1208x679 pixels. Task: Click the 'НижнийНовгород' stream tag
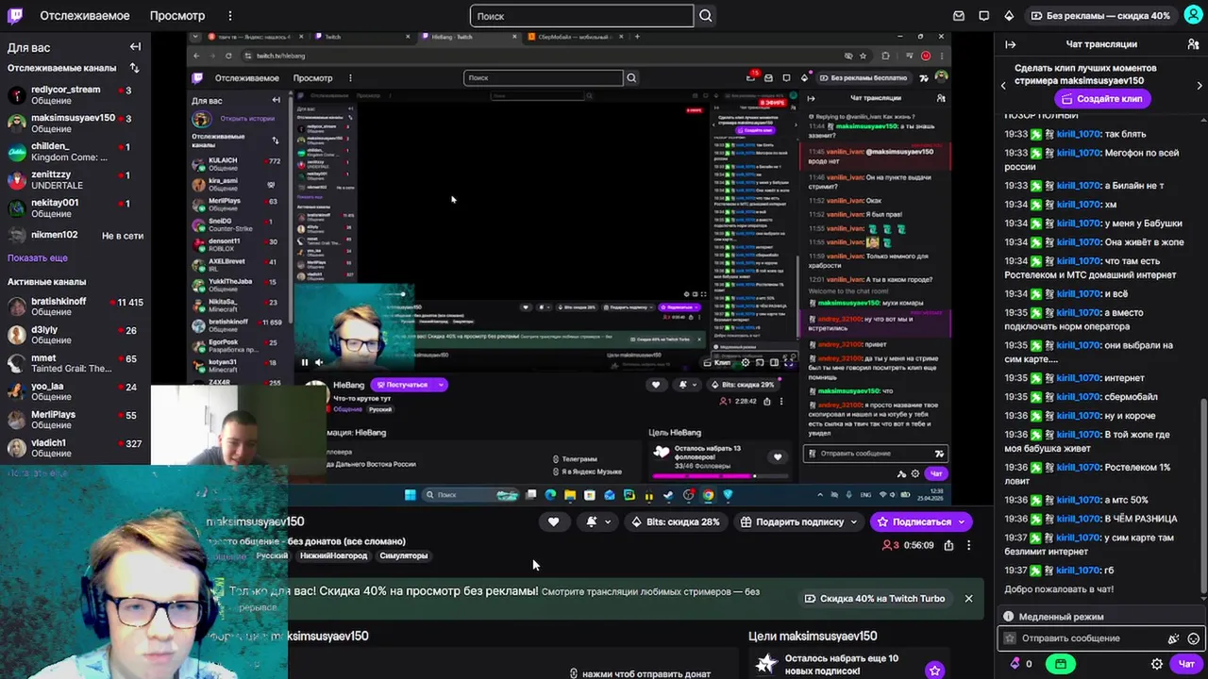tap(333, 555)
